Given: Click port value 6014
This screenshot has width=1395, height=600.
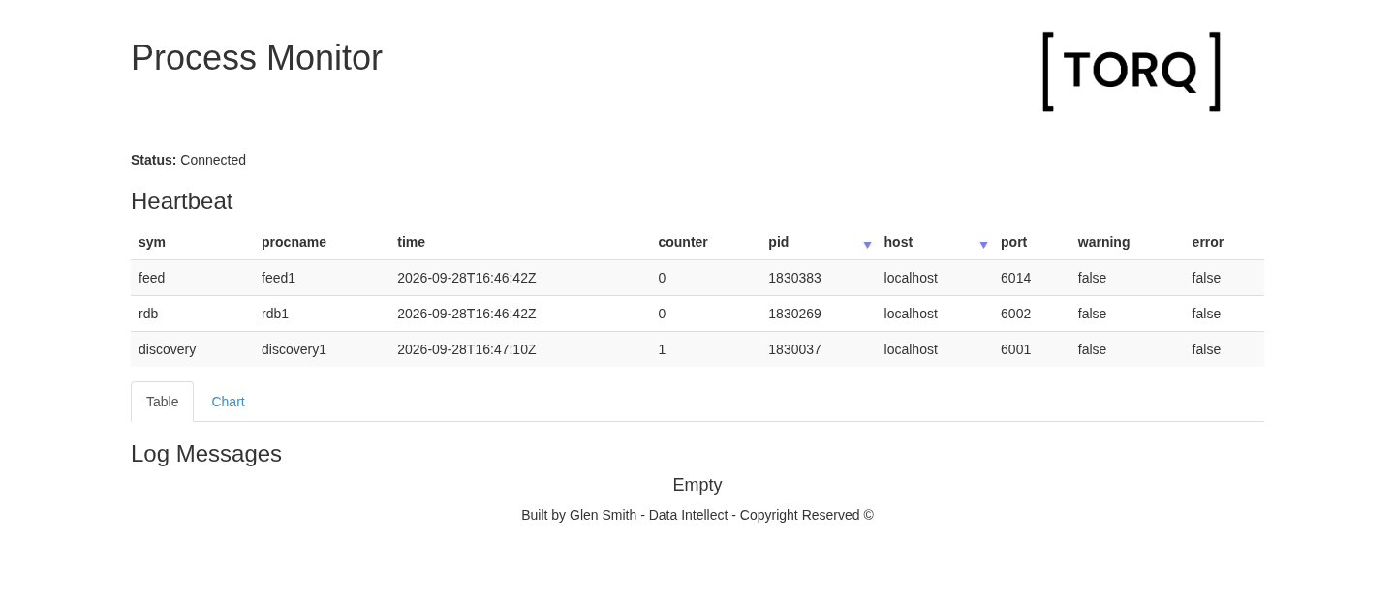Looking at the screenshot, I should coord(1015,278).
